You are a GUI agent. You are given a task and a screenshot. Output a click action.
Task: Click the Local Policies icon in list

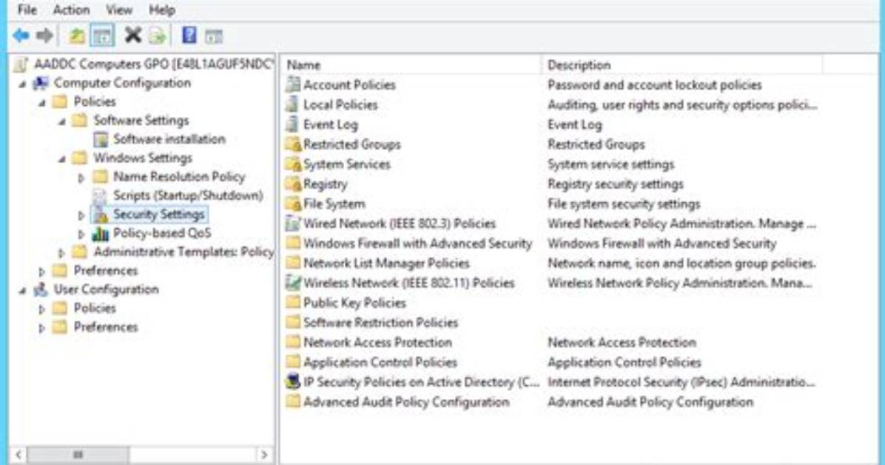coord(292,104)
